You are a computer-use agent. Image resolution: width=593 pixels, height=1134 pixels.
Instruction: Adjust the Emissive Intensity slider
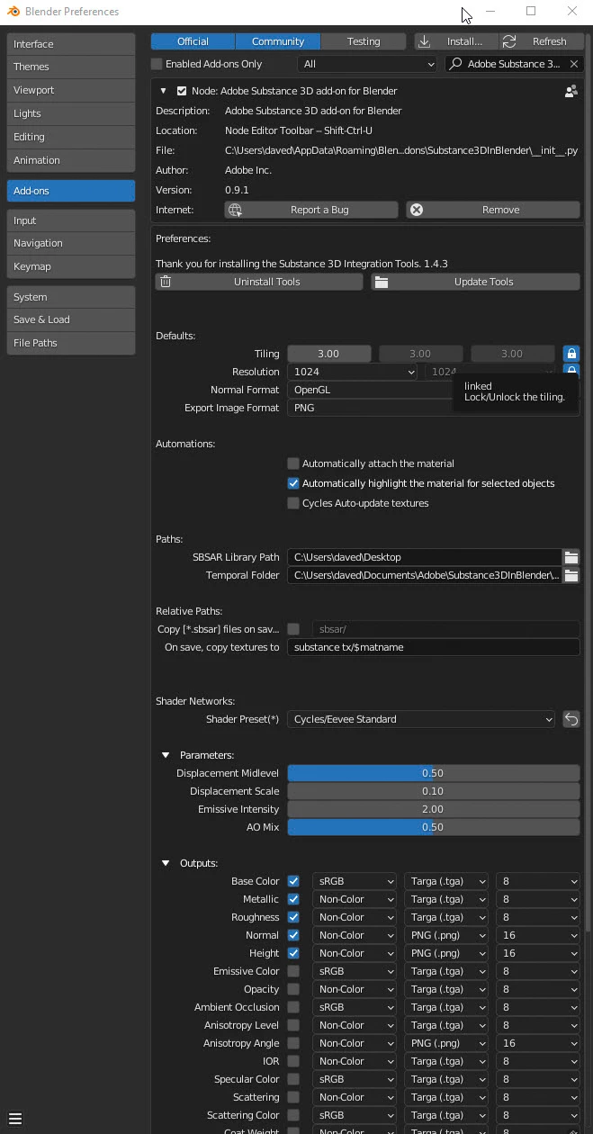(434, 809)
